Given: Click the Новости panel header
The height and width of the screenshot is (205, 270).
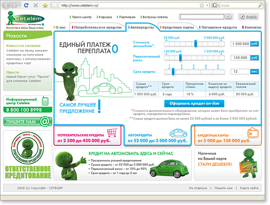Looking at the screenshot, I should [x=28, y=35].
